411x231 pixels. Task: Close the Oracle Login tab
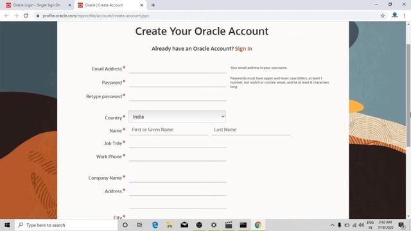70,5
